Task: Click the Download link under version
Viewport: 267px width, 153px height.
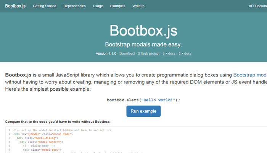Action: tap(127, 54)
